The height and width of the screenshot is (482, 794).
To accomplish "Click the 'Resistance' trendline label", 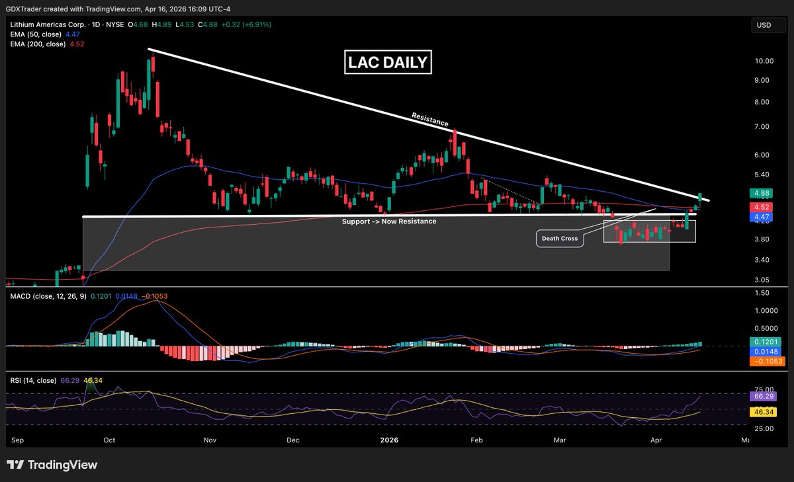I will [x=430, y=120].
